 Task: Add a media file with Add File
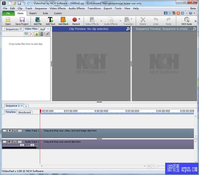[x=37, y=21]
